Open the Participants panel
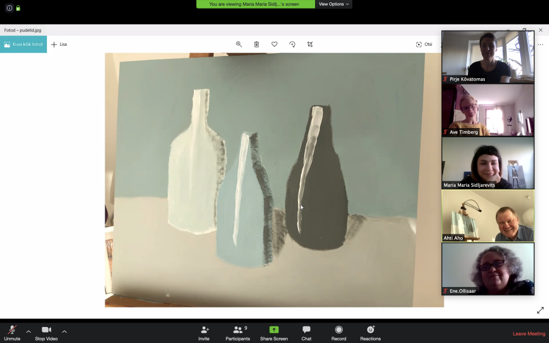The width and height of the screenshot is (549, 343). click(x=238, y=333)
